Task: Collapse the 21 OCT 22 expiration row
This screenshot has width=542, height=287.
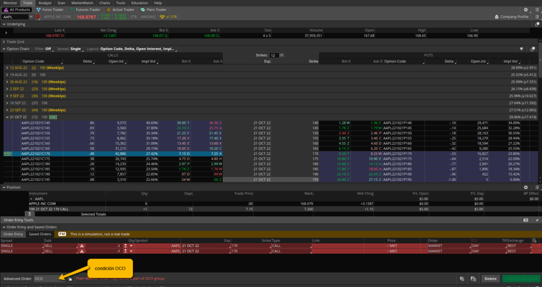Action: [x=6, y=116]
